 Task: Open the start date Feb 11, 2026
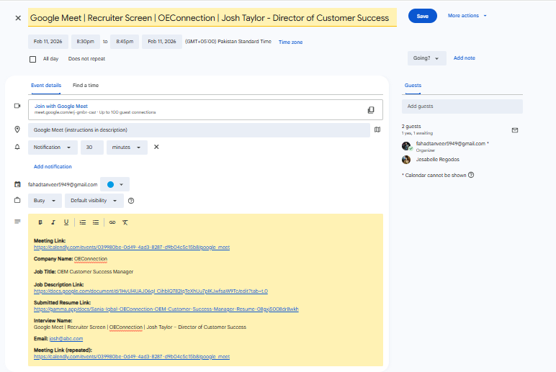pyautogui.click(x=48, y=42)
